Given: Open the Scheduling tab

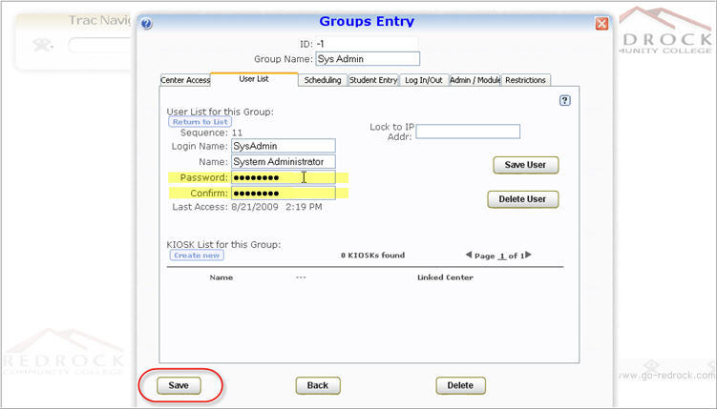Looking at the screenshot, I should click(323, 80).
